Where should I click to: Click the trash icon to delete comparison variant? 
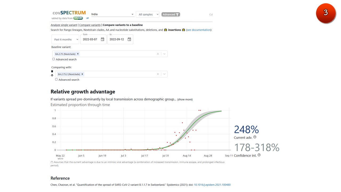[x=52, y=71]
